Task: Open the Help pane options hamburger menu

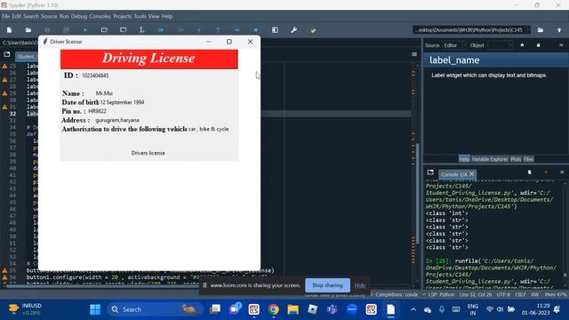Action: coord(561,45)
